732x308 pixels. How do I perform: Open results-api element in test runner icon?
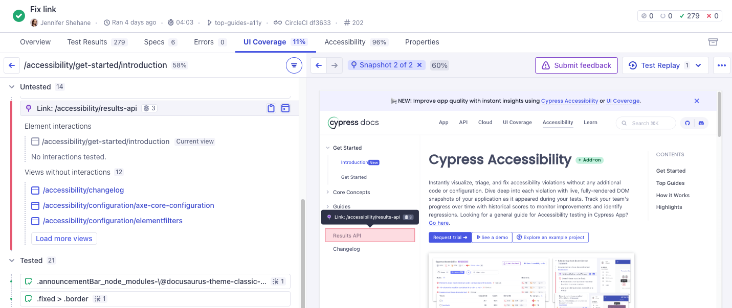[x=285, y=108]
